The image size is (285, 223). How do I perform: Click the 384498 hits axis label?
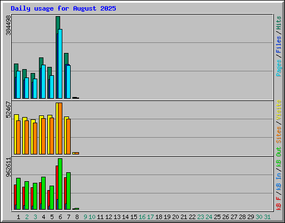tap(8, 25)
